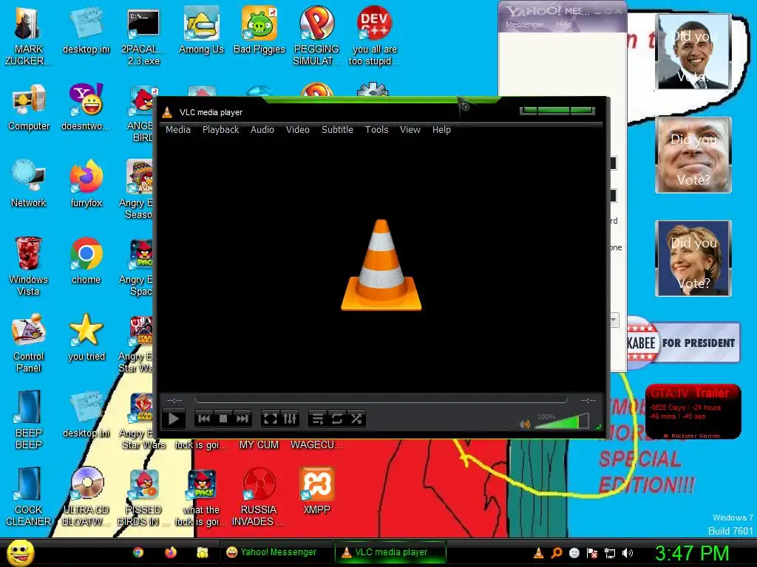Click the Obama 'Did you Vote?' gadget
Image resolution: width=757 pixels, height=567 pixels.
(x=693, y=52)
